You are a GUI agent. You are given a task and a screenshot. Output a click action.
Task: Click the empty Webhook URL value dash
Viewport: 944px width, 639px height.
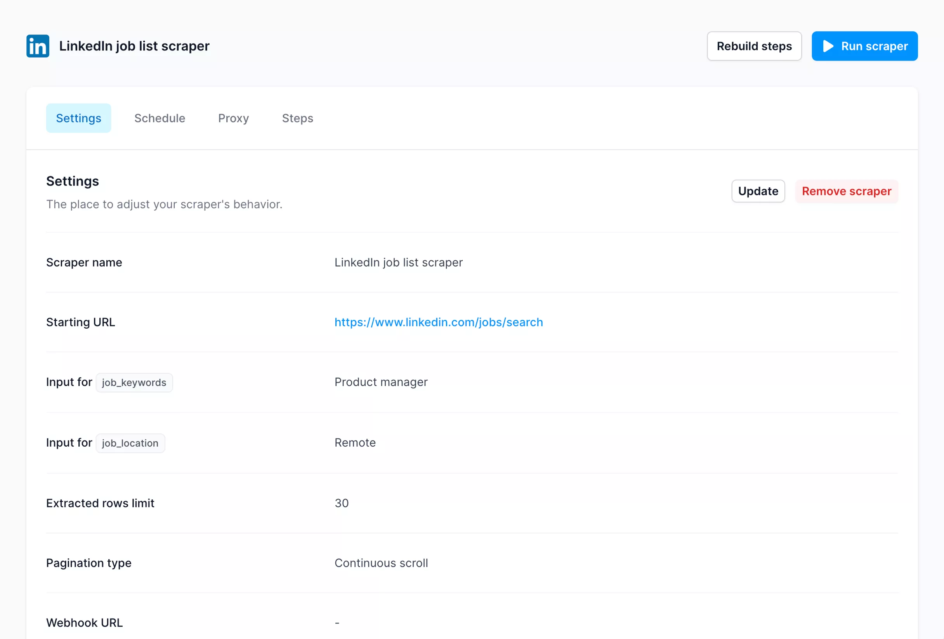pos(337,622)
